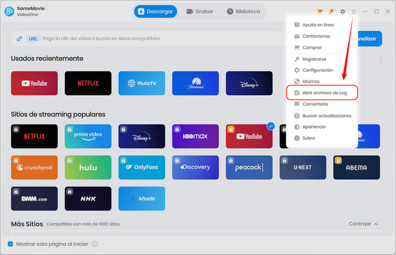Click Compatible con más de 1000 sitios text
396x255 pixels.
pyautogui.click(x=83, y=224)
